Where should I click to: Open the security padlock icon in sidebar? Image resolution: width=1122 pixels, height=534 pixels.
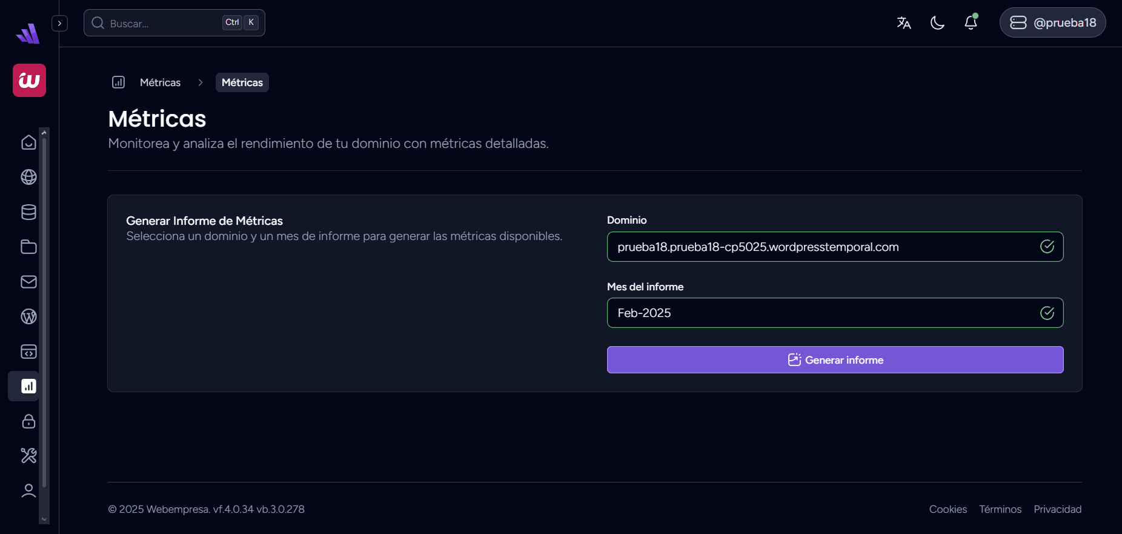[x=28, y=421]
